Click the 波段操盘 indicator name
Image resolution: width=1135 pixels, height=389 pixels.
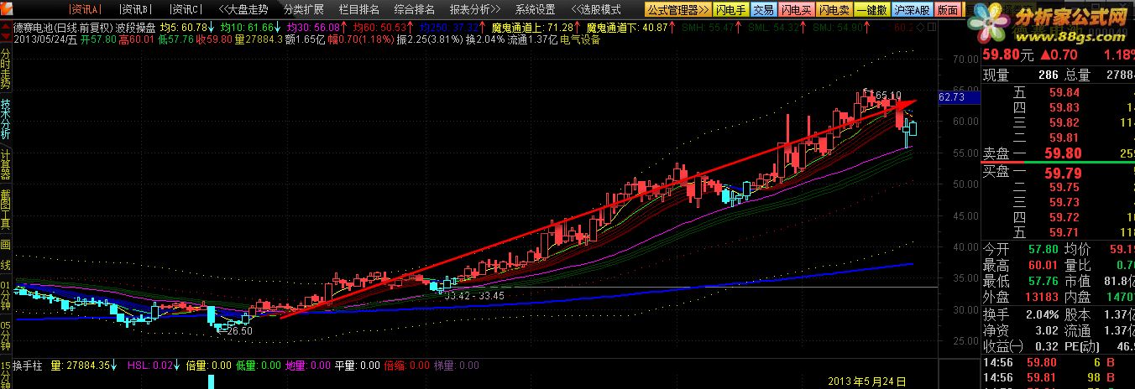pos(135,28)
